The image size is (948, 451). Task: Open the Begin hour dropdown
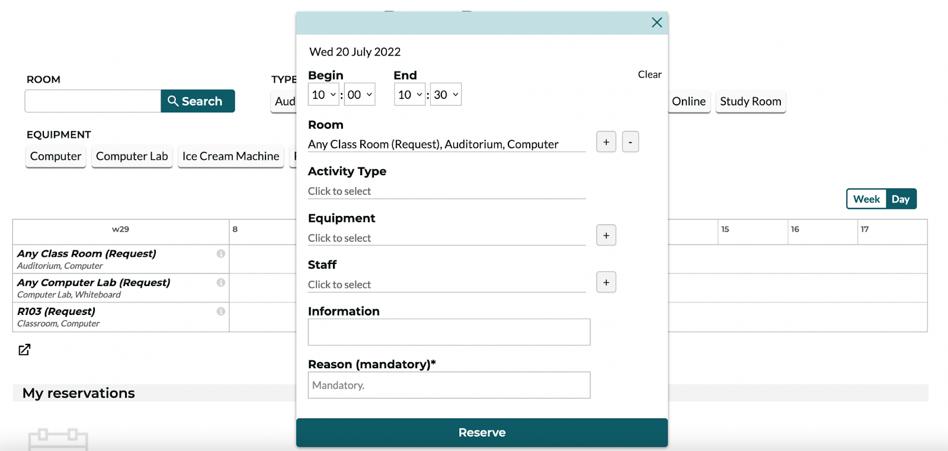coord(324,95)
